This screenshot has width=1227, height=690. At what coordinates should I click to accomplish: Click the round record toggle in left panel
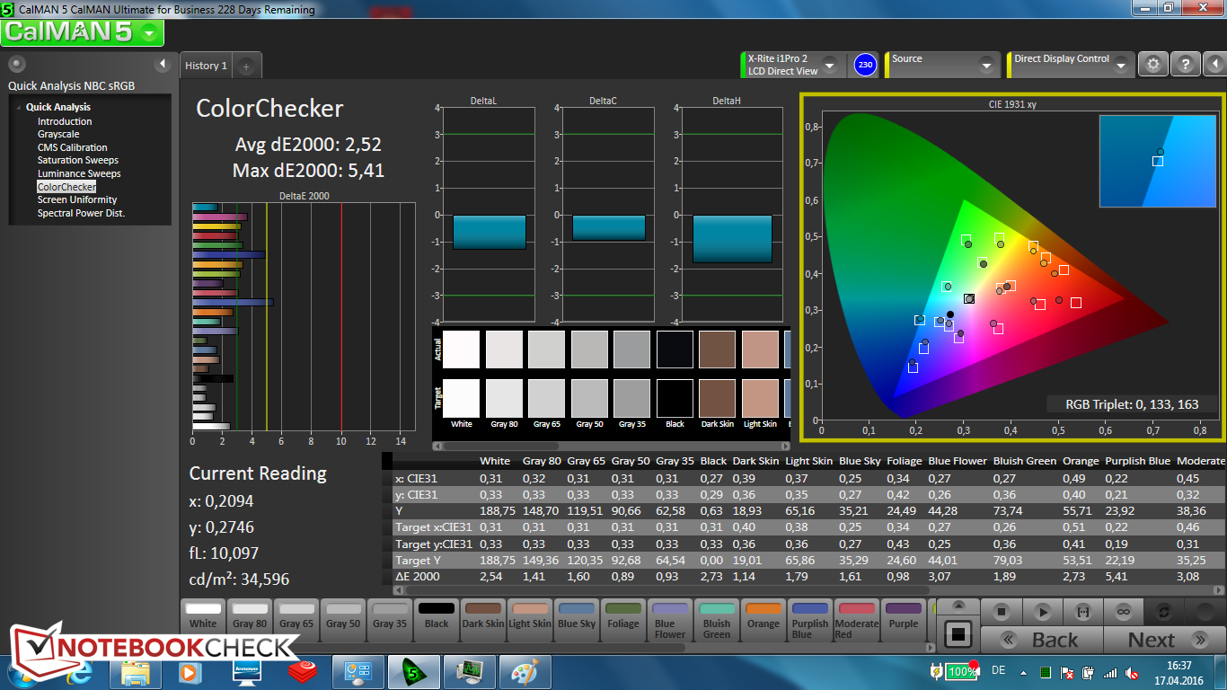(x=17, y=64)
